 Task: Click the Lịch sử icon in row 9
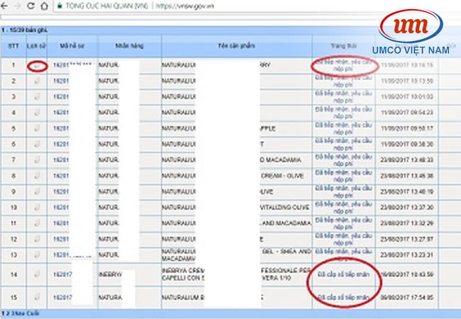click(37, 191)
